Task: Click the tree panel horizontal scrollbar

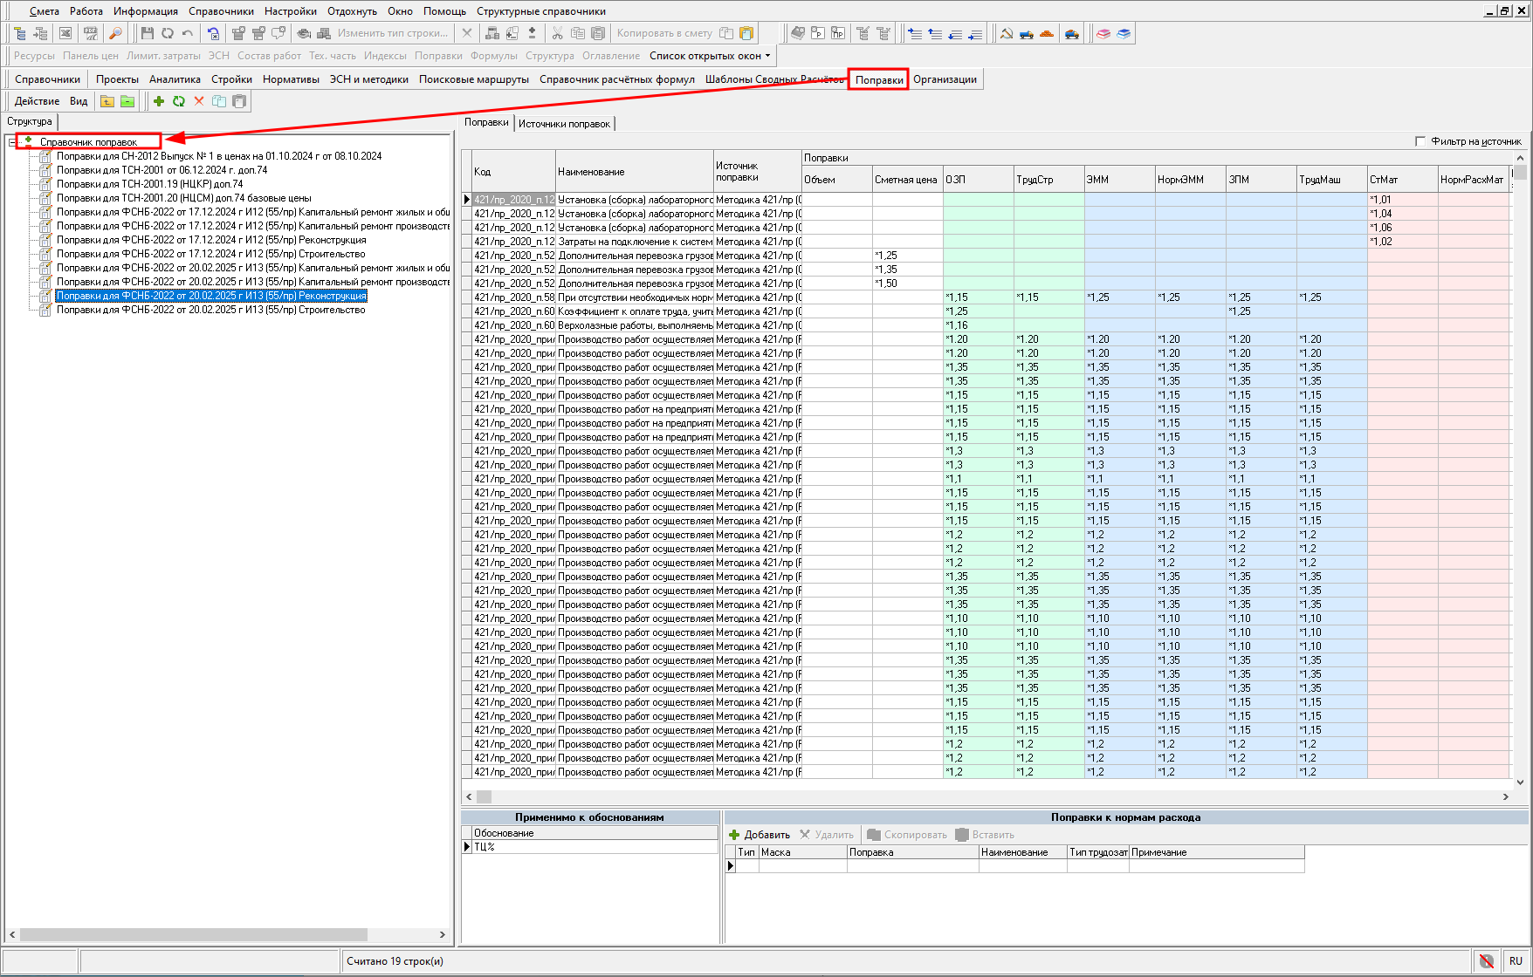Action: coord(194,934)
